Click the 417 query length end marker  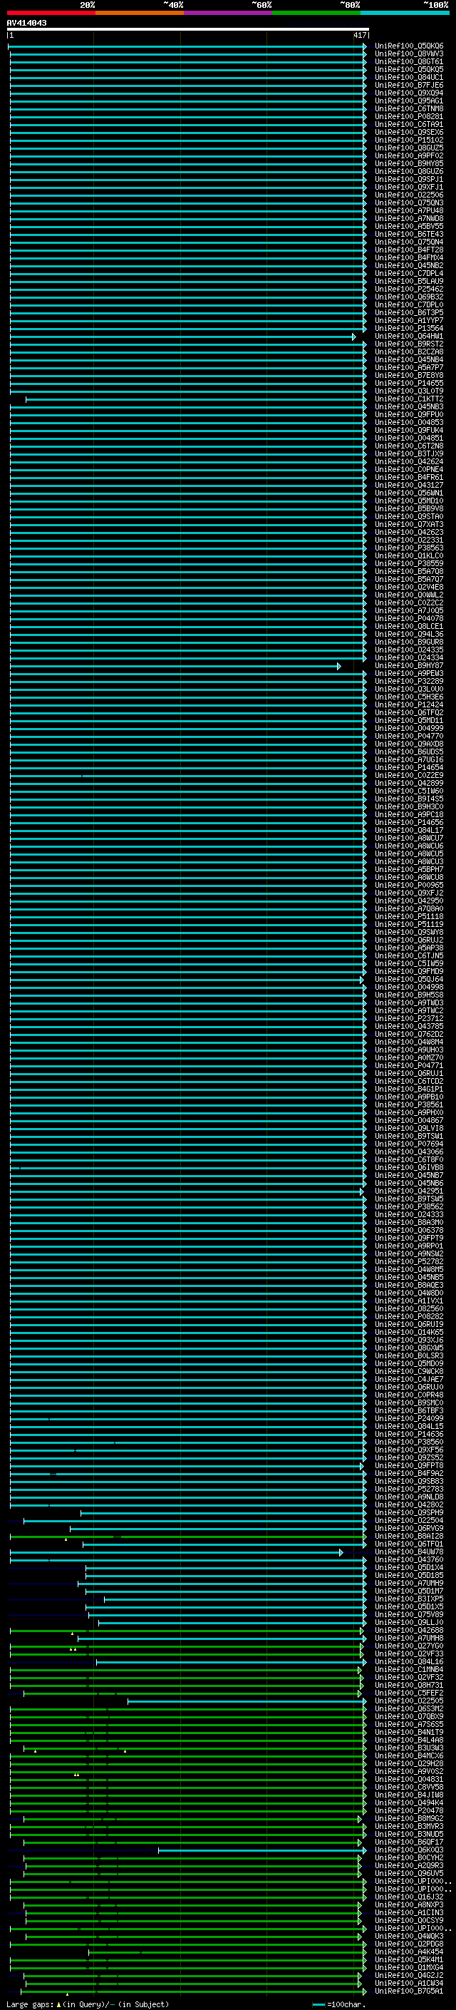click(359, 35)
